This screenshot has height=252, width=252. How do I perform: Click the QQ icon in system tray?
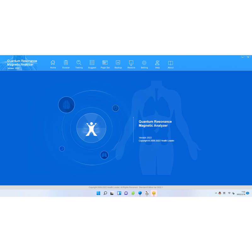(x=220, y=193)
